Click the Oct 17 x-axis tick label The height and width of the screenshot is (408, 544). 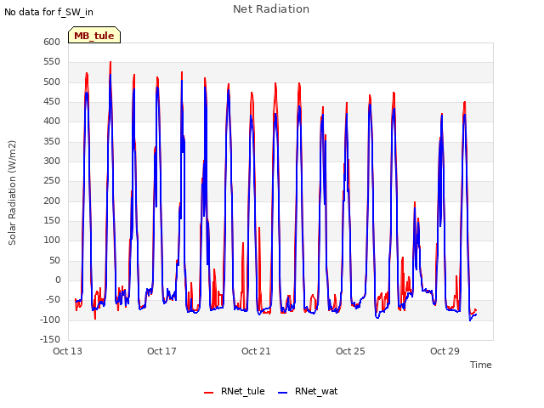pyautogui.click(x=161, y=351)
